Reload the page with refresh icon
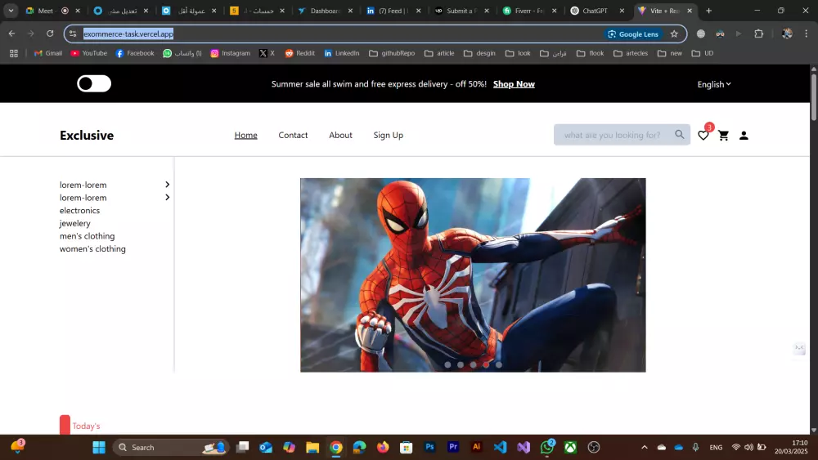 pyautogui.click(x=50, y=33)
